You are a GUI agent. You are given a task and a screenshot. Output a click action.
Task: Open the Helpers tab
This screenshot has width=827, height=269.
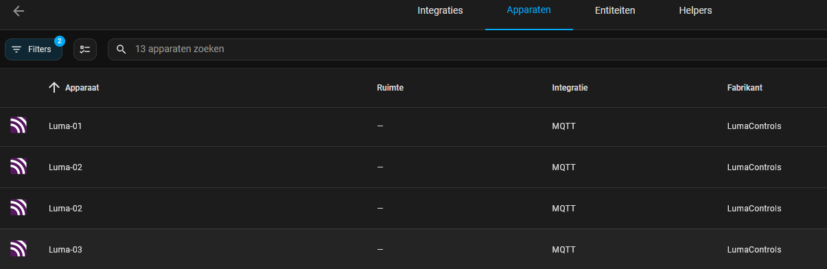695,11
